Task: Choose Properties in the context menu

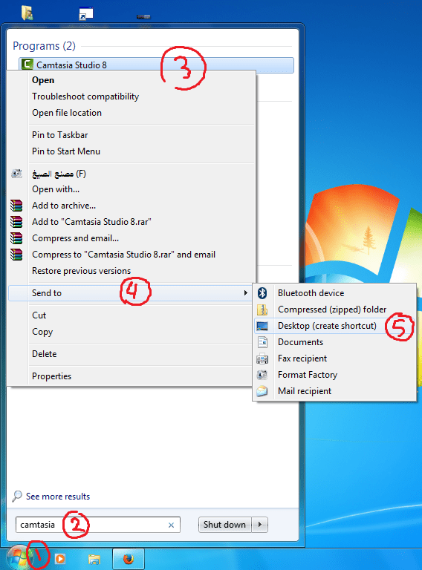Action: [x=52, y=376]
